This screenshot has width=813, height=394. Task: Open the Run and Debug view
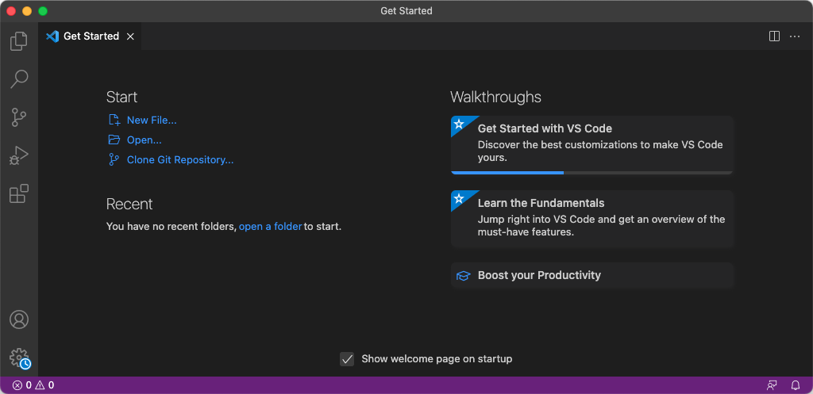pyautogui.click(x=19, y=155)
